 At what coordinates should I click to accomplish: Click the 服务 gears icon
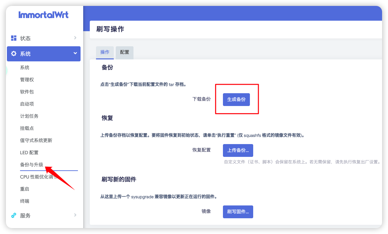13,216
